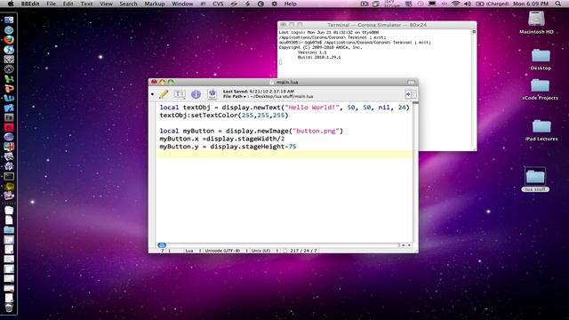This screenshot has width=569, height=320.
Task: Click the blue folder stack in the Dock
Action: pos(9,230)
